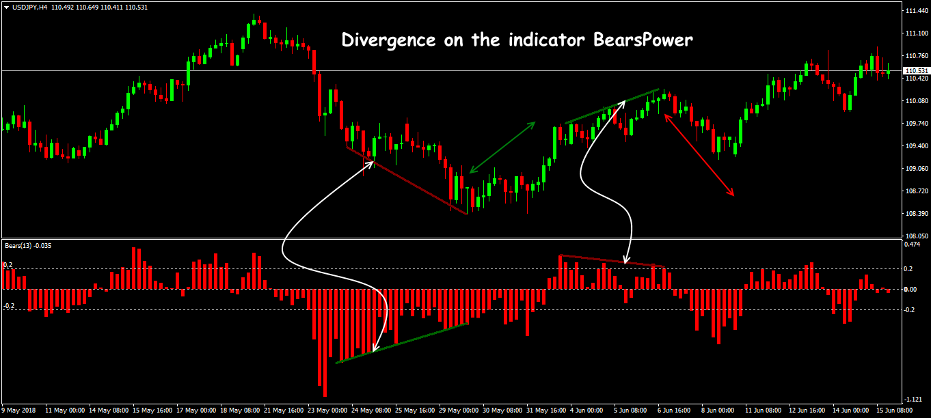The width and height of the screenshot is (931, 418).
Task: Click the 14 May 08:00 time label
Action: (x=109, y=411)
